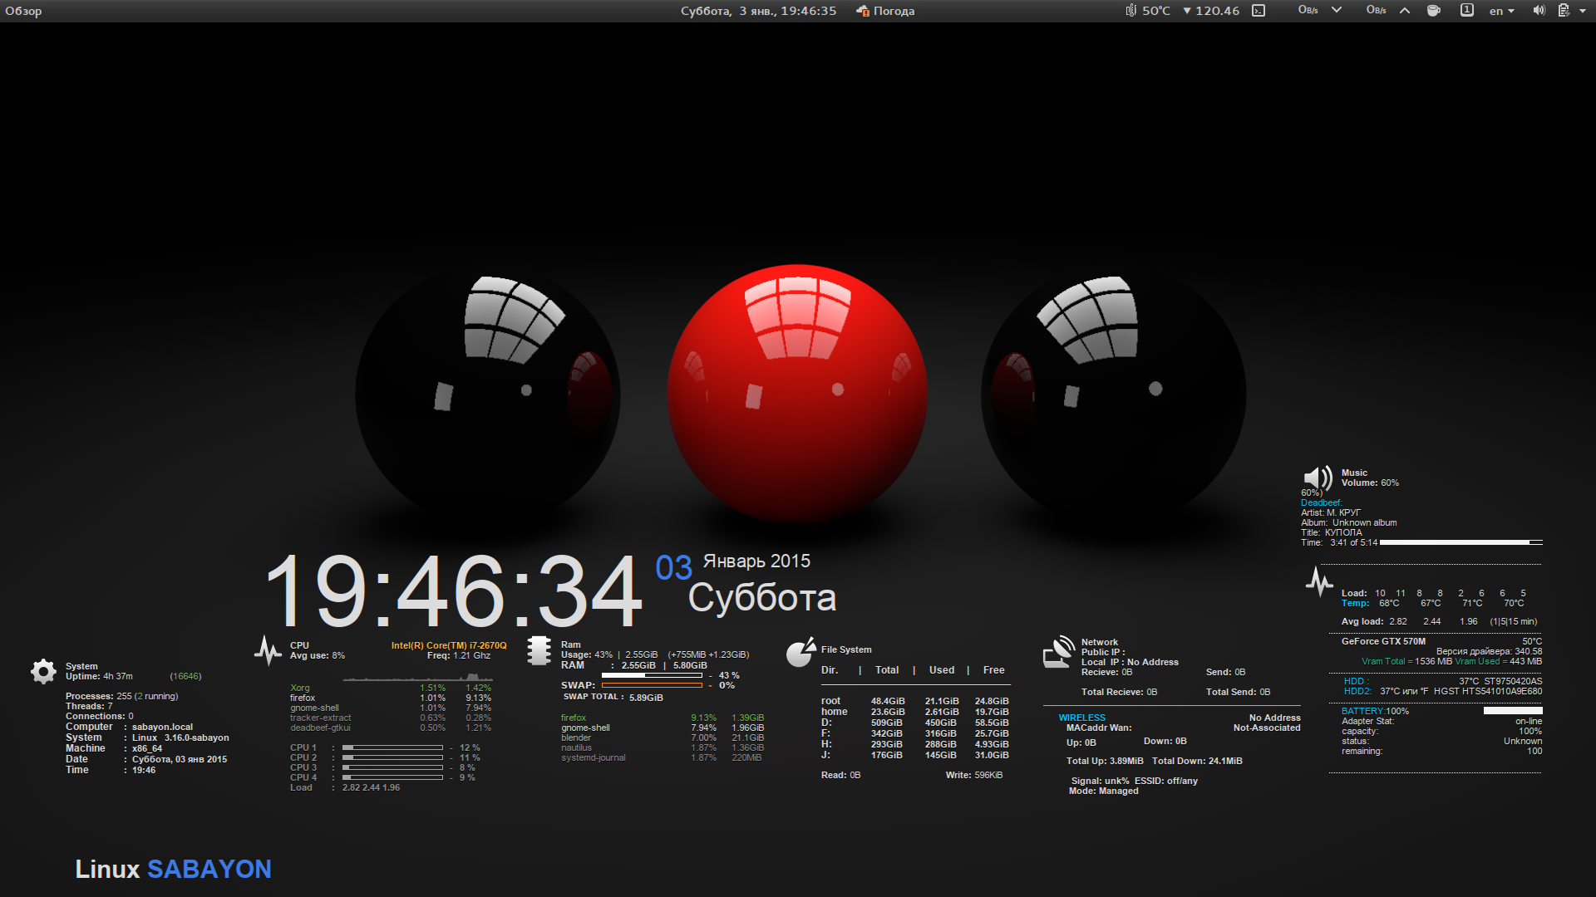The image size is (1596, 897).
Task: Click the blue 03 date number
Action: (673, 568)
